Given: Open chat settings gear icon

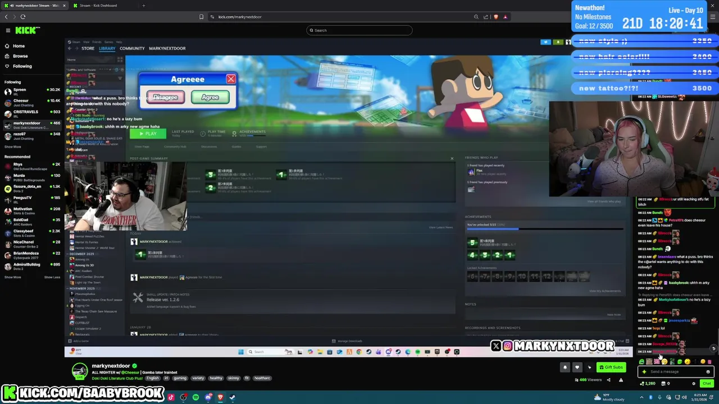Looking at the screenshot, I should click(x=694, y=384).
